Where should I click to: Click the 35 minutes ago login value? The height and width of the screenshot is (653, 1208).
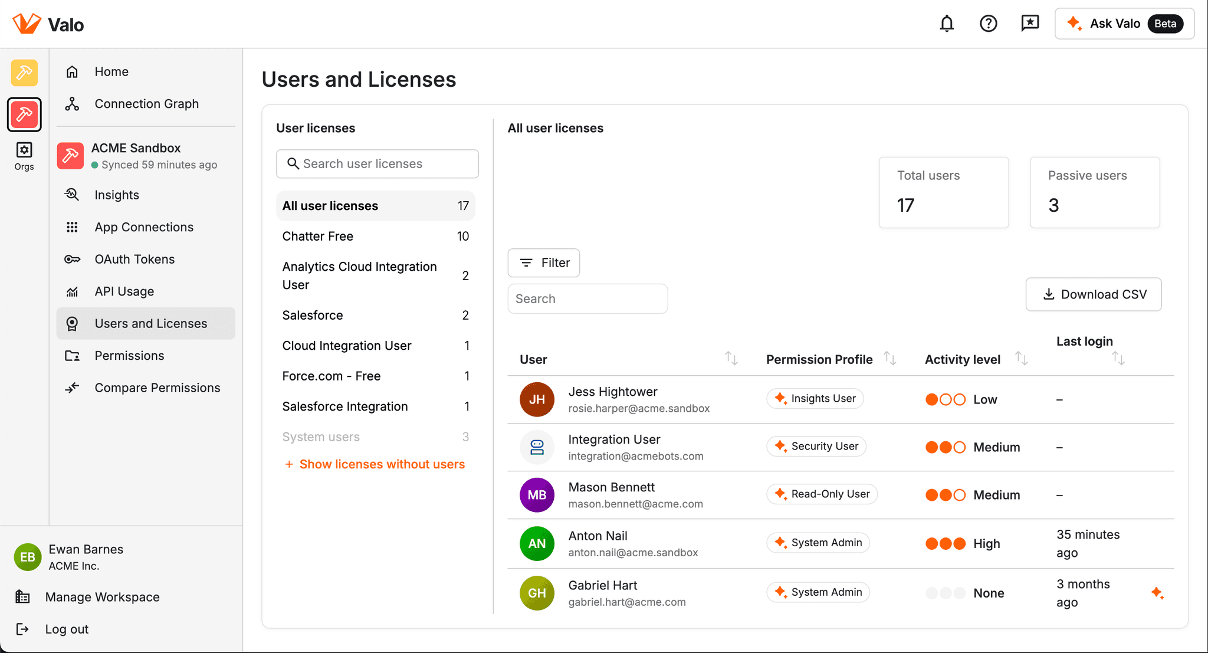pos(1088,543)
